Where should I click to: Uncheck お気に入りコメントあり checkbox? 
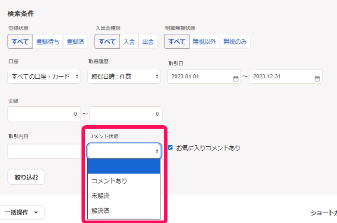coord(170,148)
